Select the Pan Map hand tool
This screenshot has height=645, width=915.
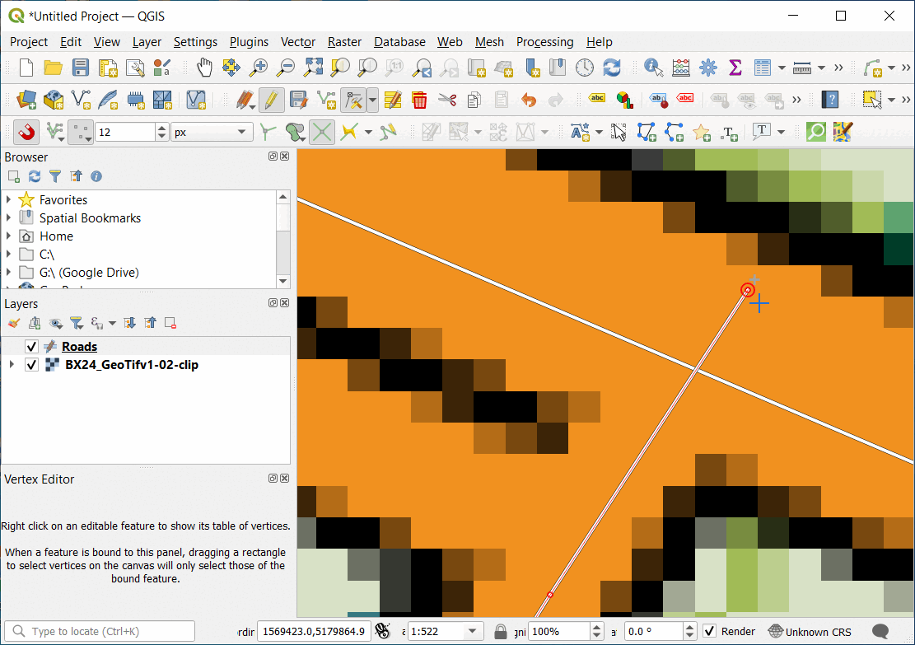[x=204, y=68]
